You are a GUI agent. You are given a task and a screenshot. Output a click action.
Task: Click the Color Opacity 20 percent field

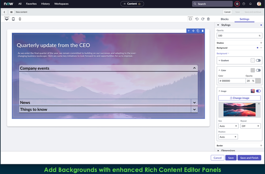pyautogui.click(x=250, y=81)
